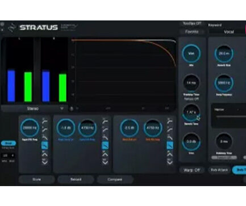
Task: Click highlighted blue filter type in Reverb filter panel
Action: 170,145
